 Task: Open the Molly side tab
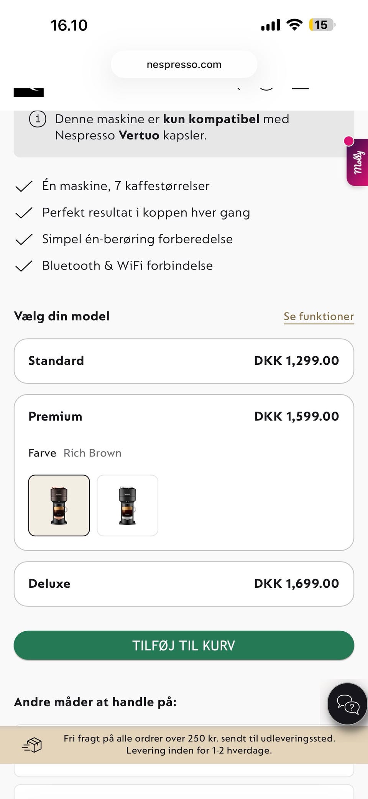point(358,162)
